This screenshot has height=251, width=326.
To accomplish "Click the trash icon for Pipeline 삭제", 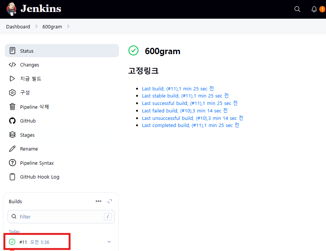I will pyautogui.click(x=12, y=106).
